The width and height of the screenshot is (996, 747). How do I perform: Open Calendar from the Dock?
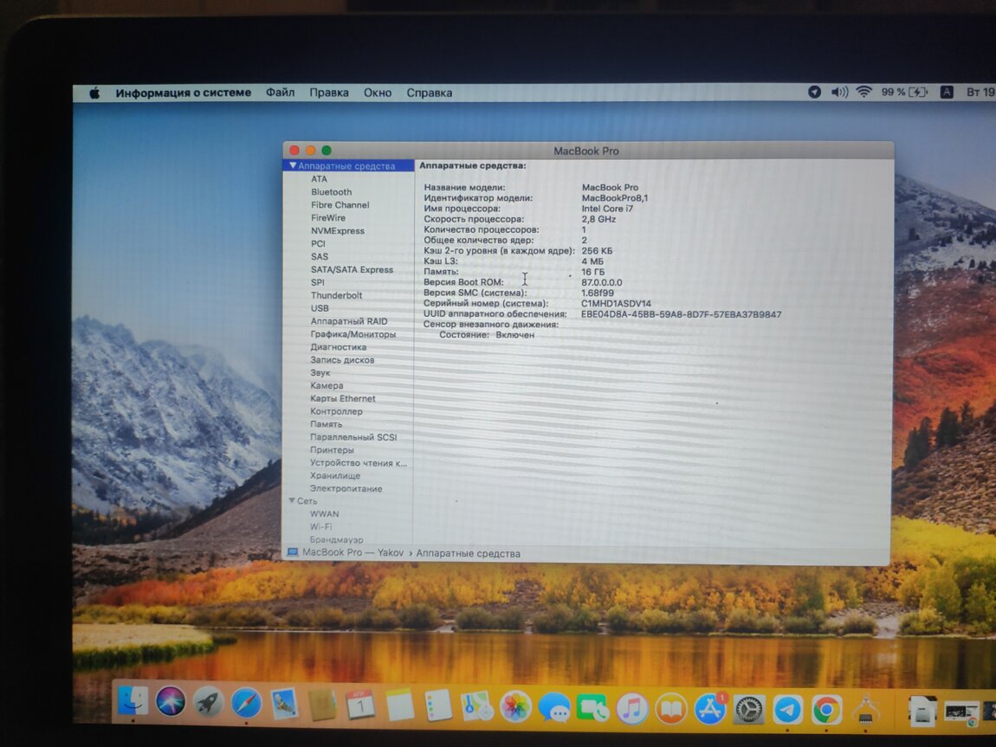click(360, 705)
